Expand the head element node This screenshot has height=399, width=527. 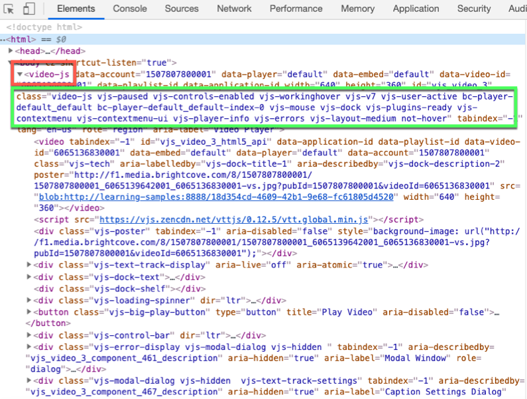(x=11, y=51)
